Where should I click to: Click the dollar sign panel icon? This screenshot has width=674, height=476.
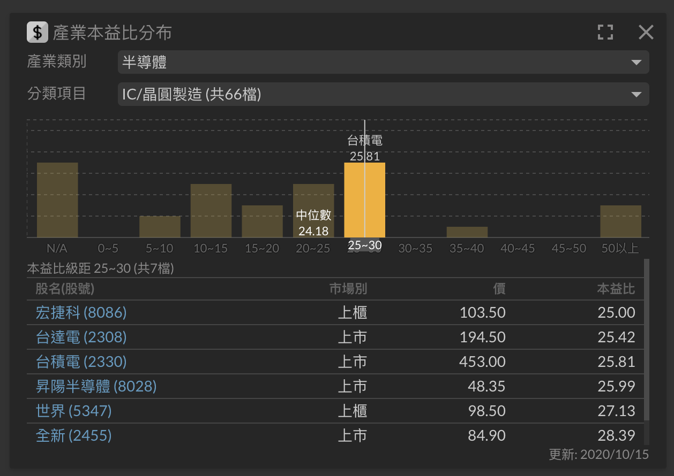tap(37, 33)
